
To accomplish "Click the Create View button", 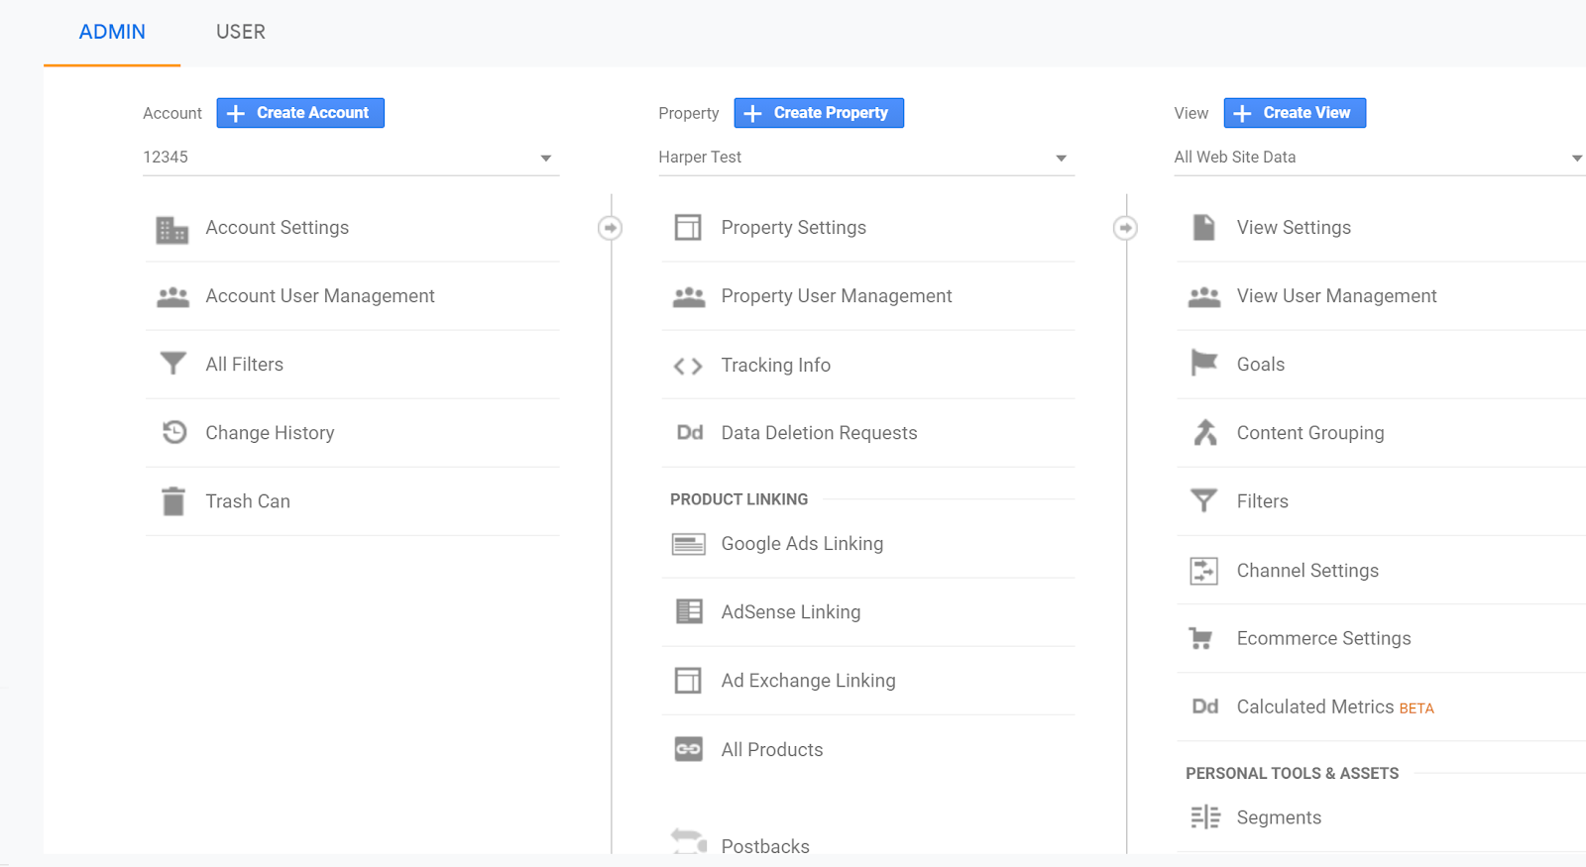I will pyautogui.click(x=1295, y=113).
